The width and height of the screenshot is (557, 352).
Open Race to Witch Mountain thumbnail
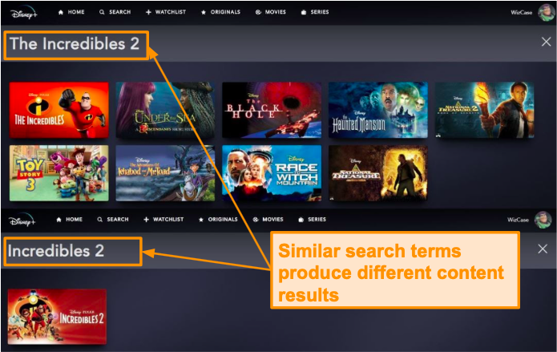272,173
